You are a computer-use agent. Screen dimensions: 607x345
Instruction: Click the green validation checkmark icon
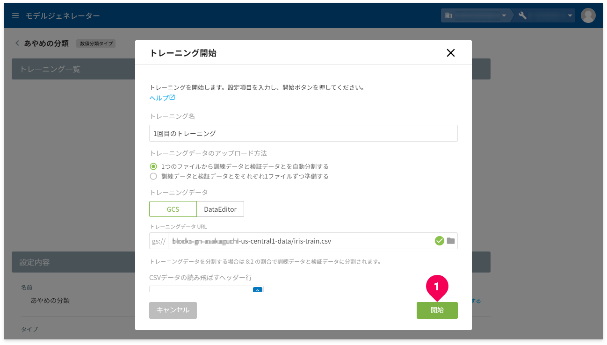pyautogui.click(x=439, y=241)
